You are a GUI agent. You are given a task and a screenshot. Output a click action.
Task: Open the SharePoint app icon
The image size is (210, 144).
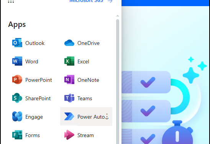17,98
